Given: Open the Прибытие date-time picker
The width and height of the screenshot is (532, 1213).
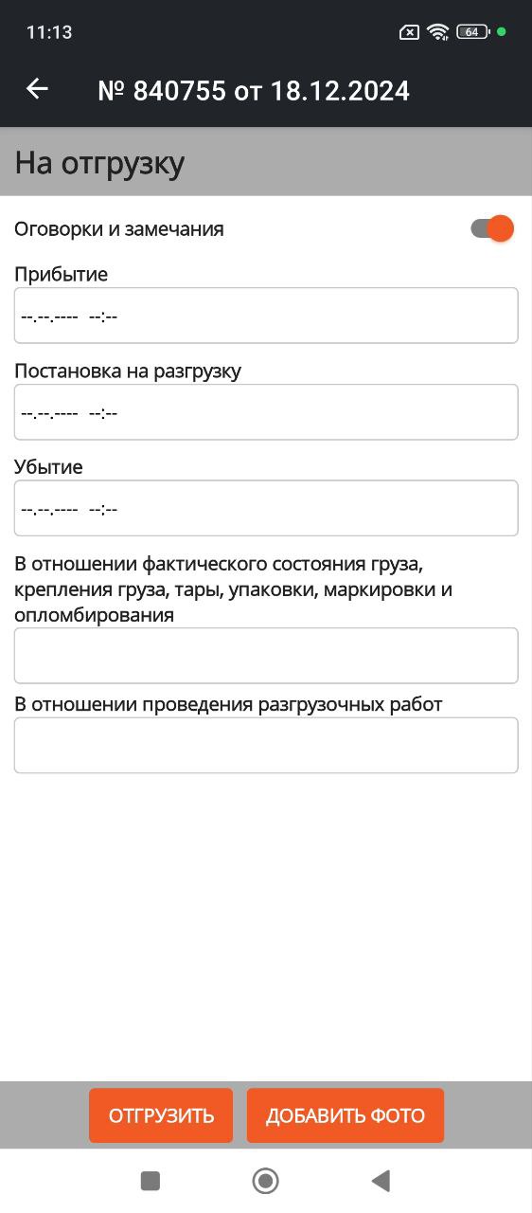Looking at the screenshot, I should coord(266,316).
